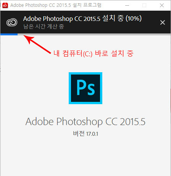Click the large 'Adobe Photoshop CC 2015.5' product name
171x176 pixels.
click(x=85, y=122)
